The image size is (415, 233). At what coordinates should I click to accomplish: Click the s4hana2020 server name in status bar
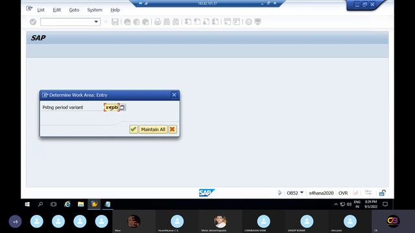pyautogui.click(x=322, y=193)
